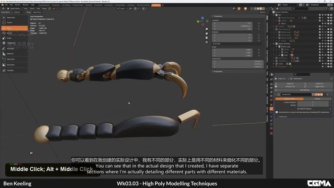The width and height of the screenshot is (334, 188).
Task: Open the Material properties tab icon
Action: coord(271,128)
